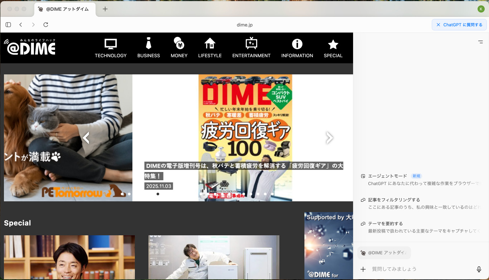Select the MONEY yen coin icon
489x280 pixels.
[179, 44]
